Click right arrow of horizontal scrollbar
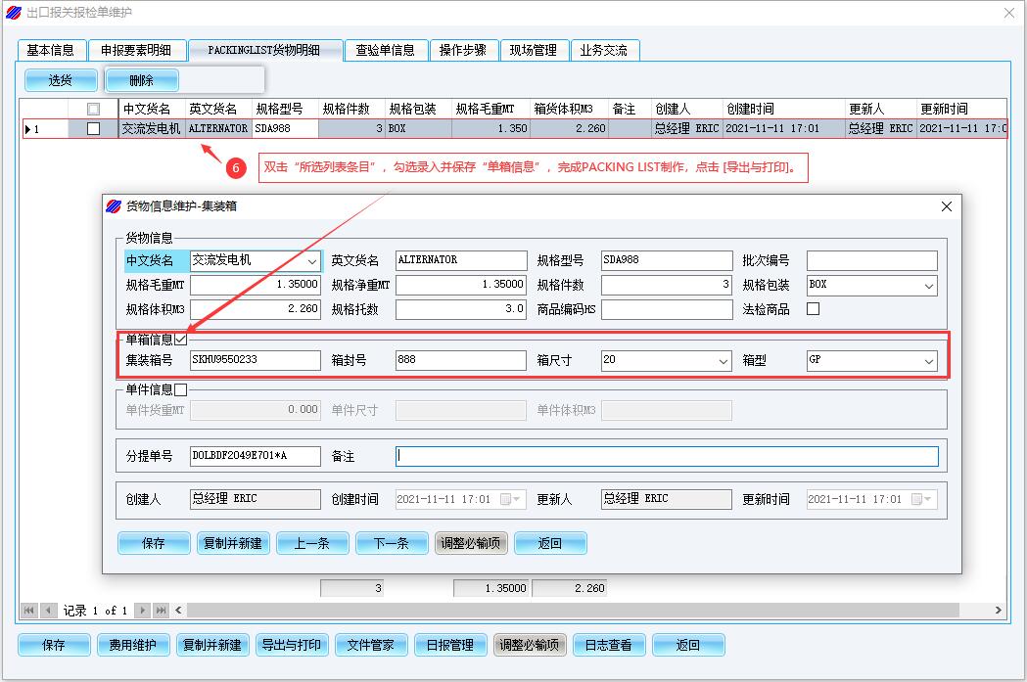This screenshot has height=682, width=1027. (1000, 610)
